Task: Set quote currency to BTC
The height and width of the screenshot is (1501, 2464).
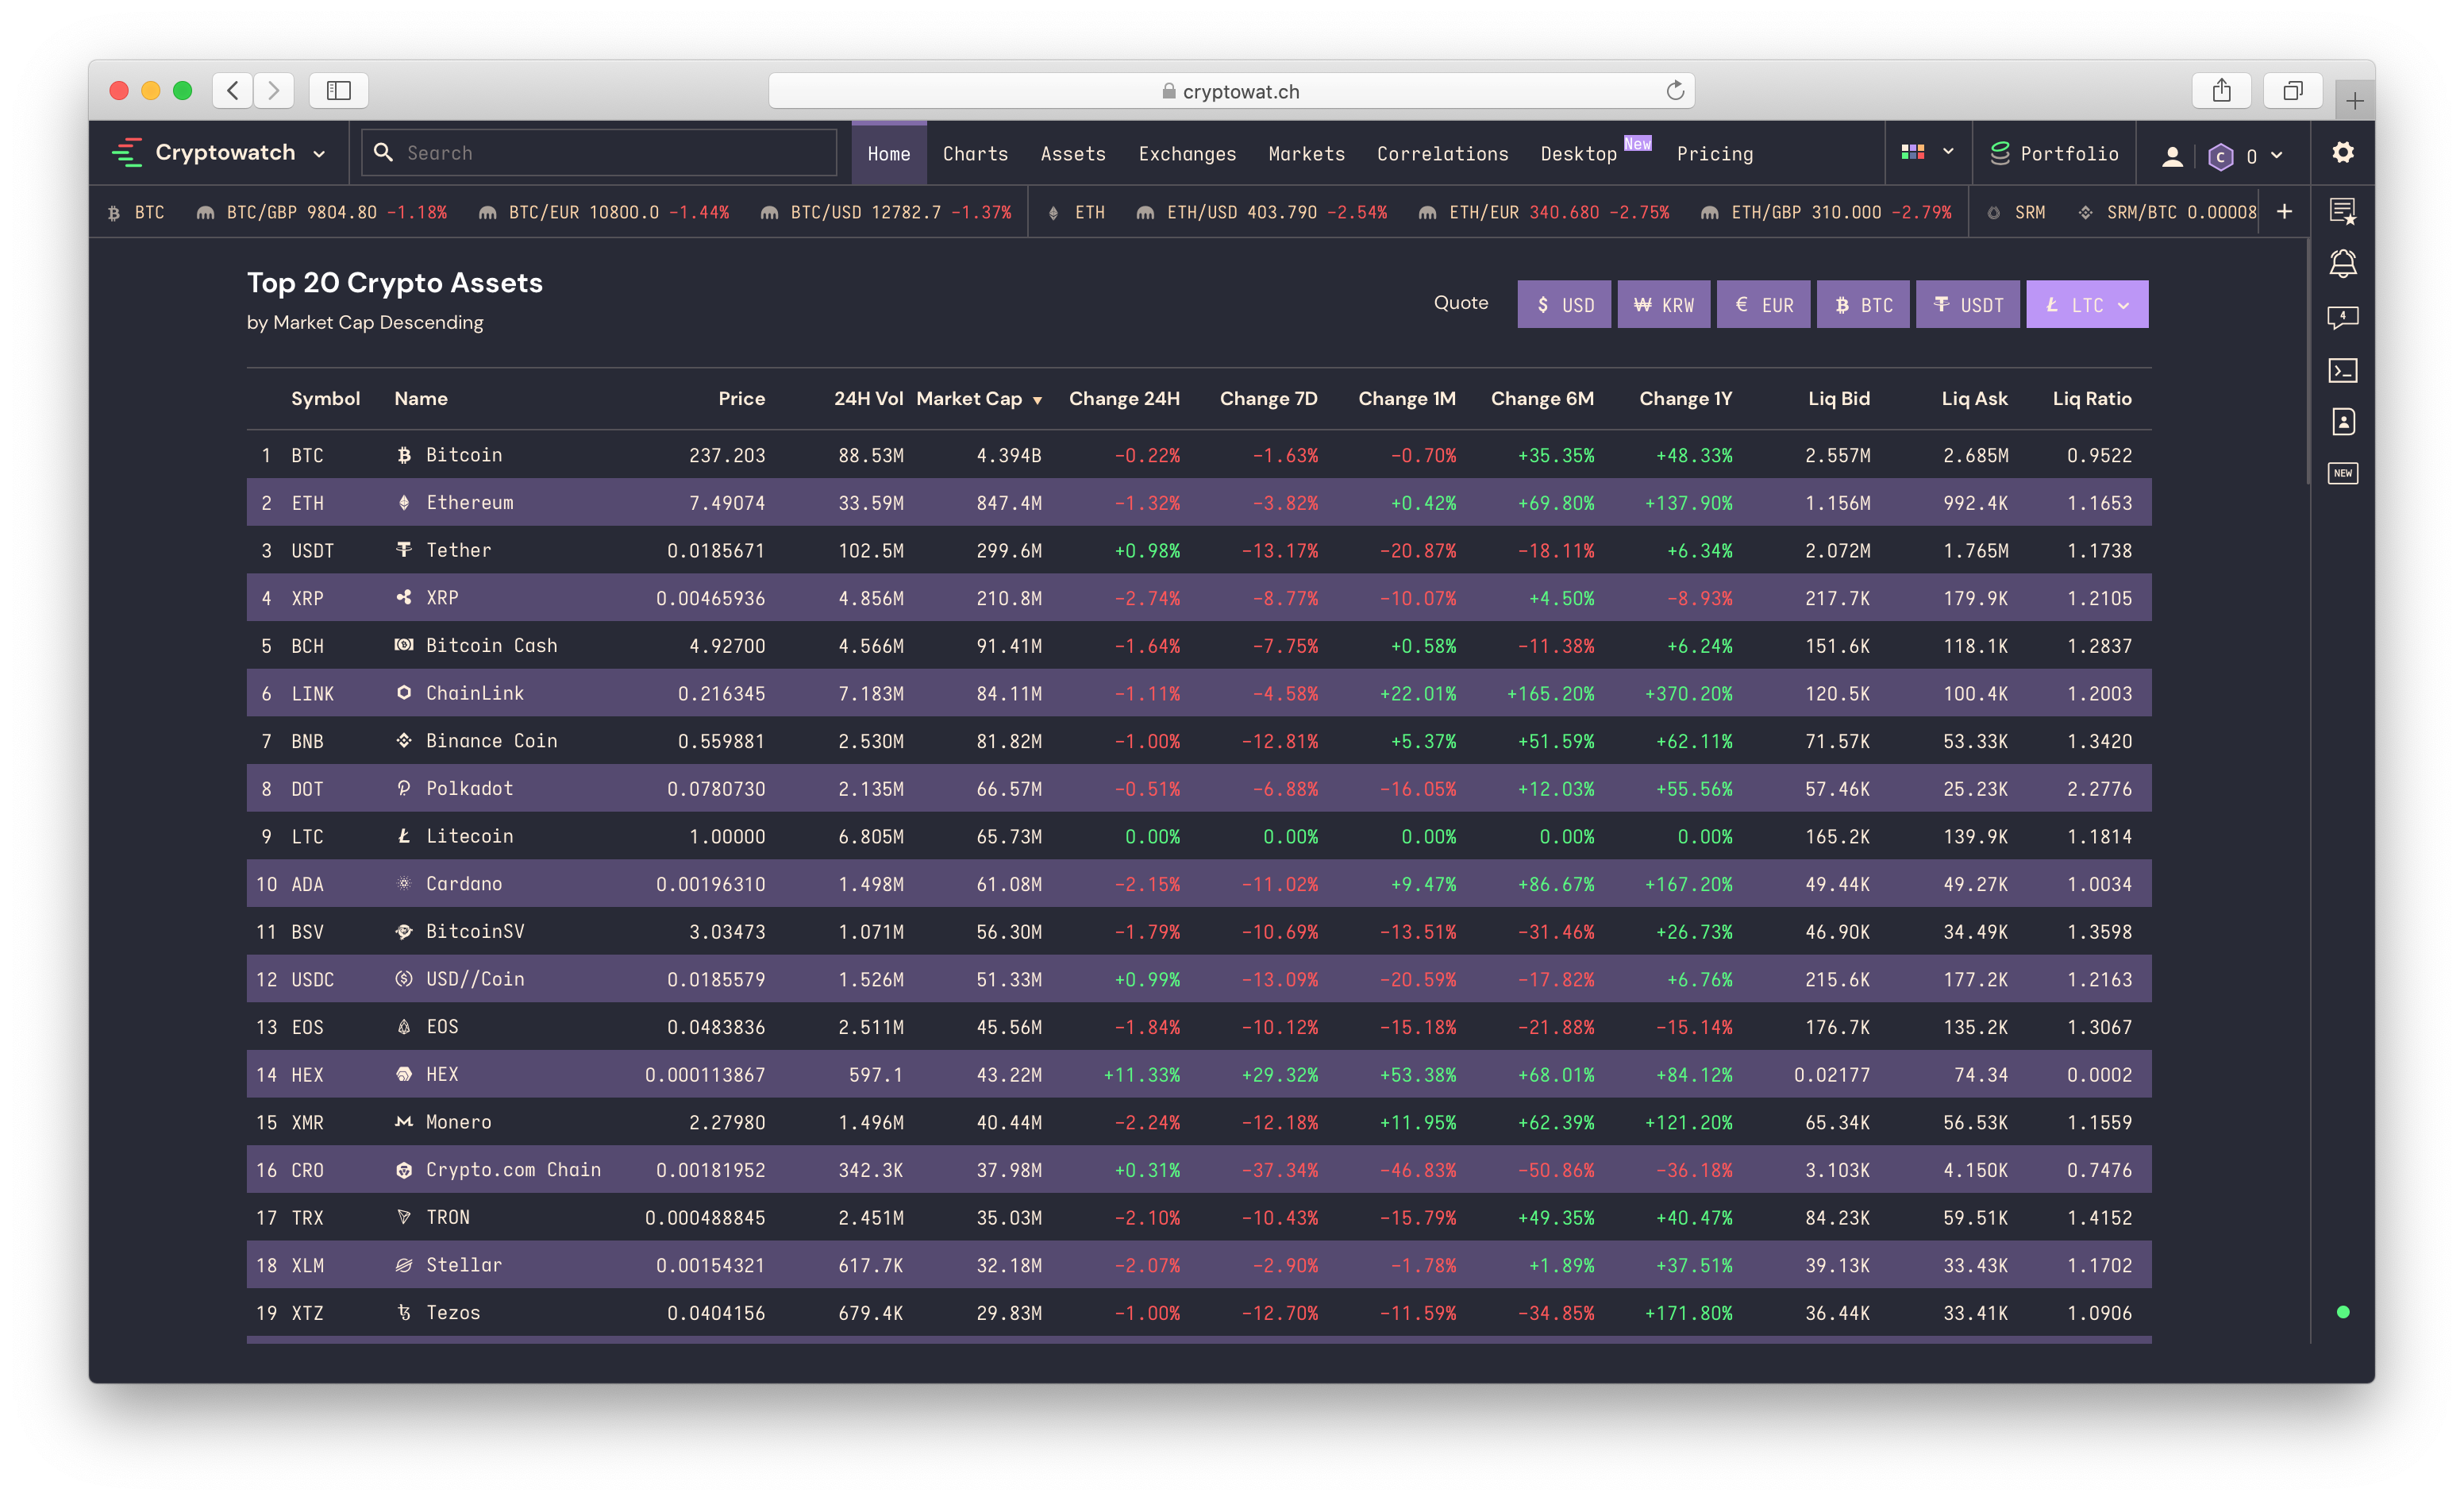Action: tap(1863, 304)
